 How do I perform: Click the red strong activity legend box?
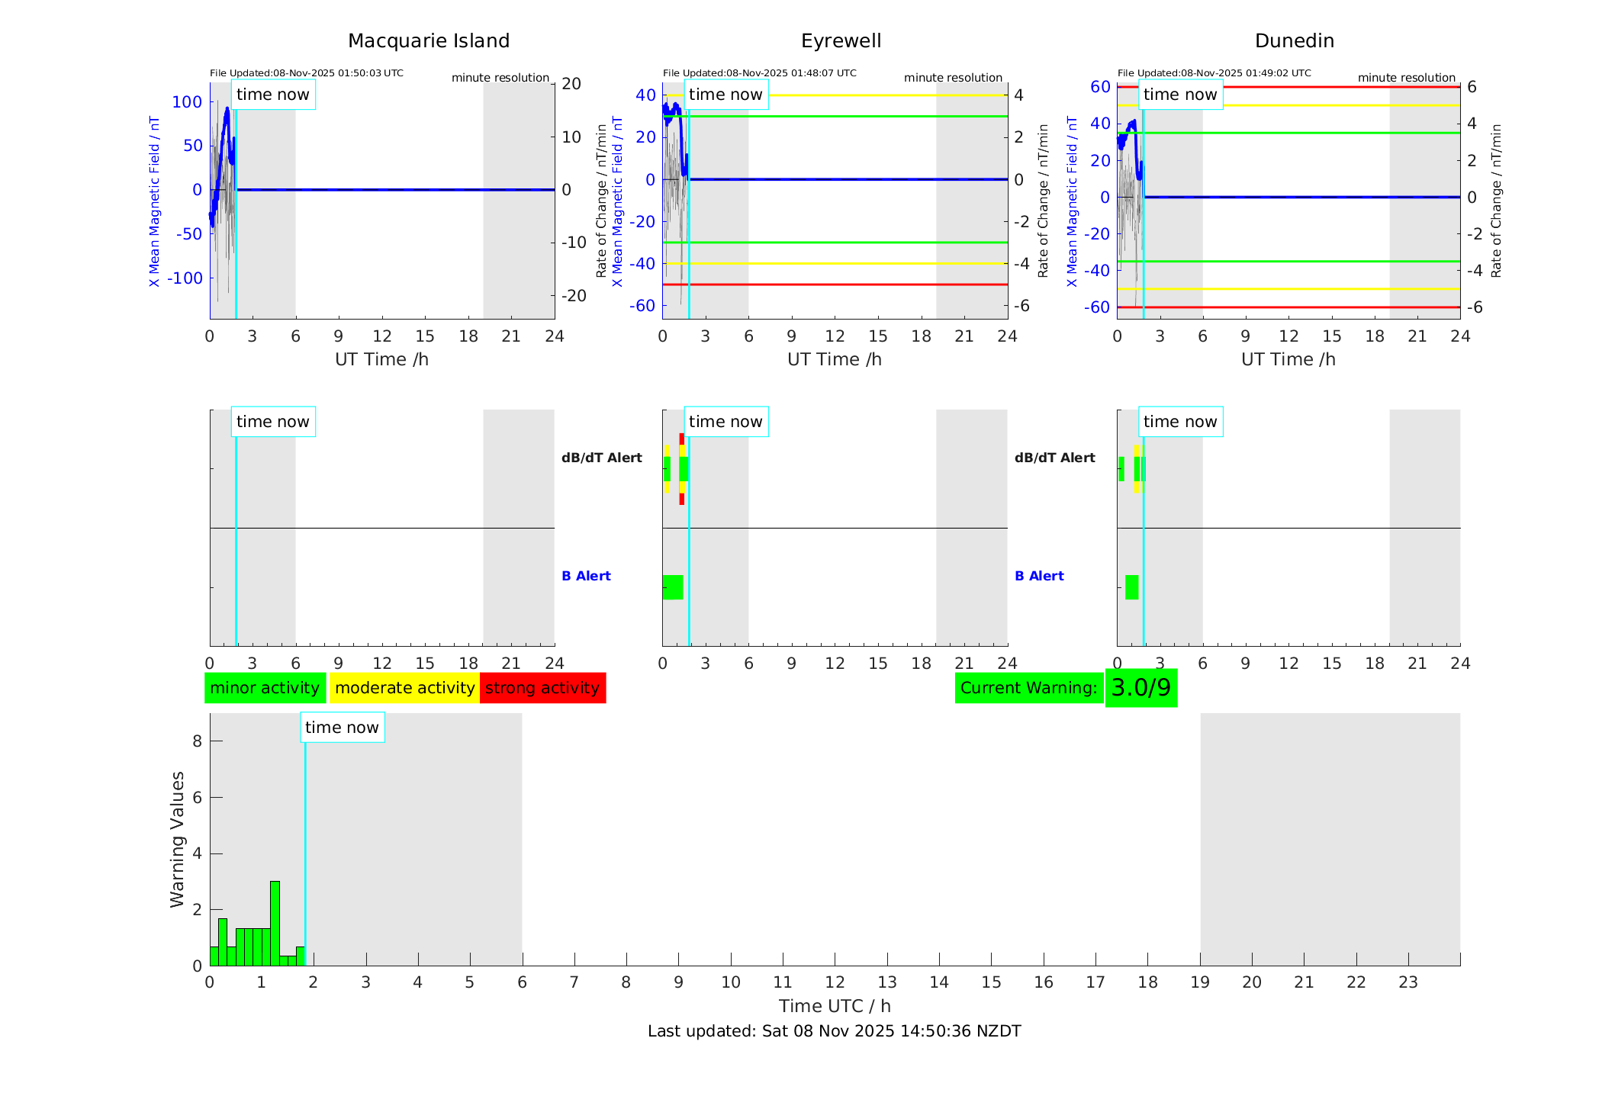542,688
